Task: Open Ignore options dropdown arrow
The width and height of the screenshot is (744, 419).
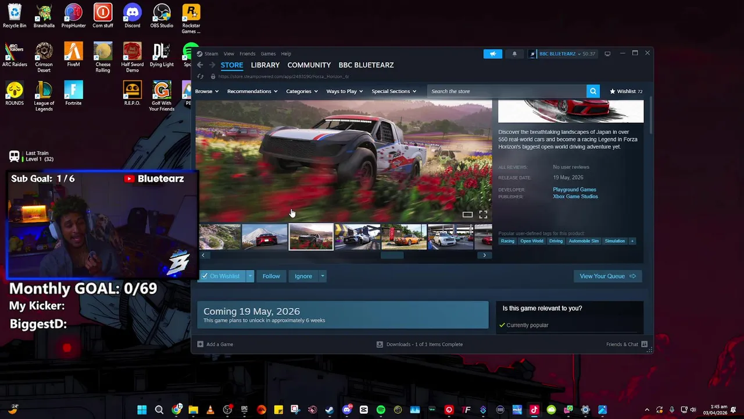Action: pyautogui.click(x=323, y=276)
